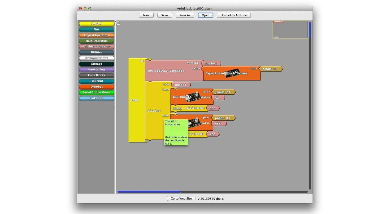Click the Upload to Arduino button

coord(234,15)
